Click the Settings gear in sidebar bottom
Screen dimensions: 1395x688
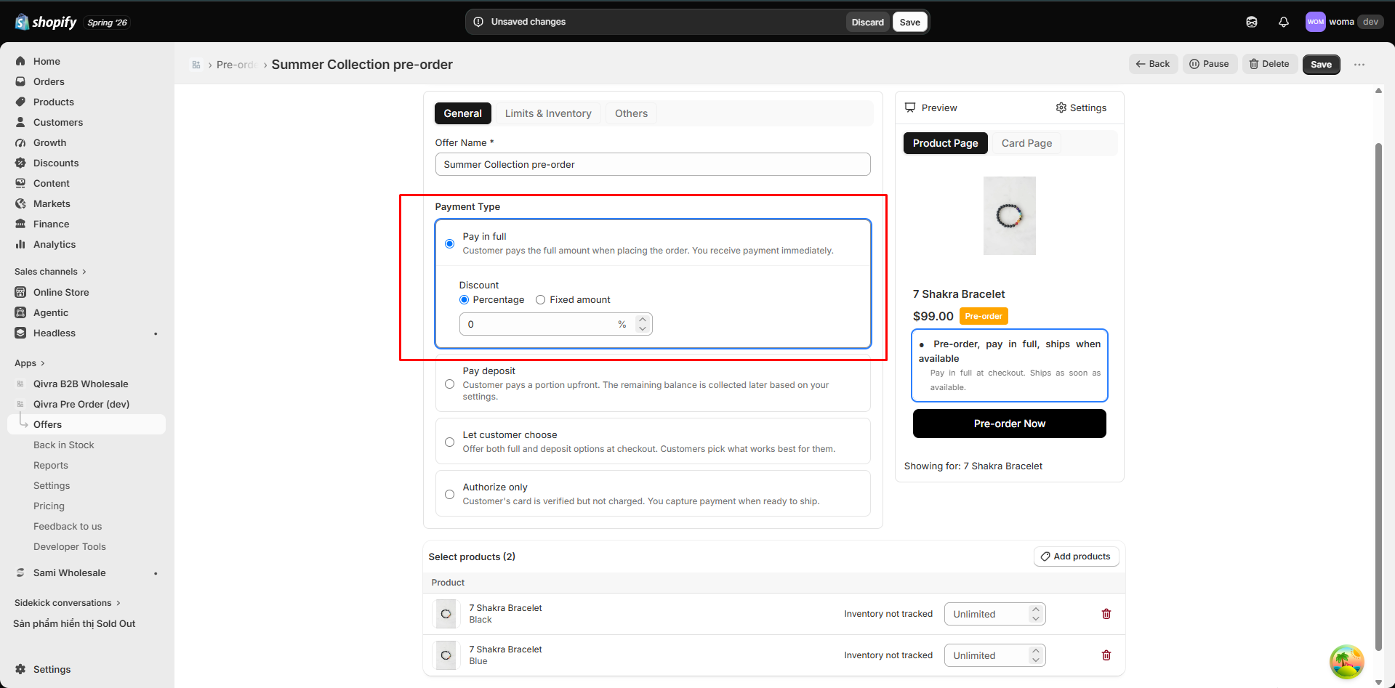[20, 669]
